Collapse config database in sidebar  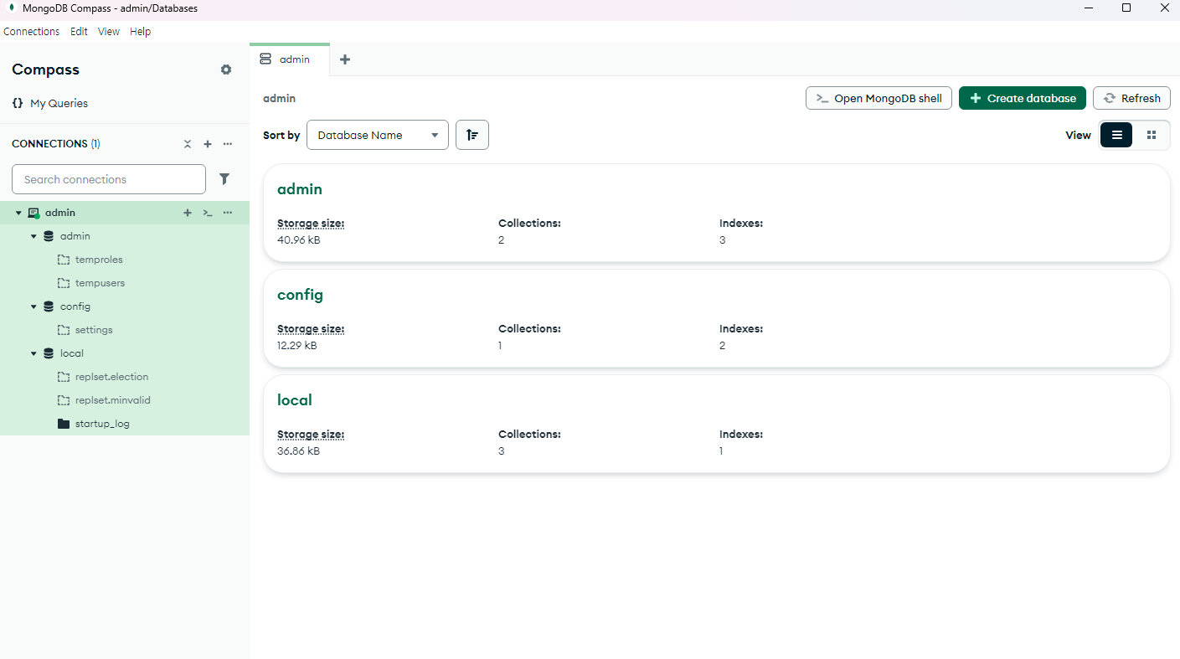pyautogui.click(x=34, y=306)
